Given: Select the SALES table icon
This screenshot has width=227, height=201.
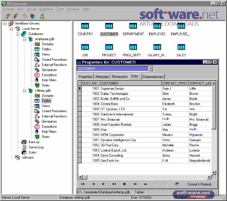Looking at the screenshot, I should 181,47.
